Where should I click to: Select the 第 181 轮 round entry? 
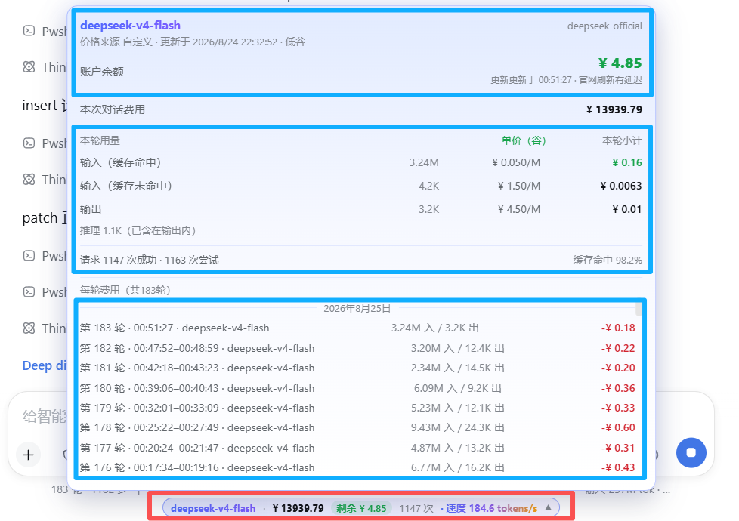coord(357,368)
